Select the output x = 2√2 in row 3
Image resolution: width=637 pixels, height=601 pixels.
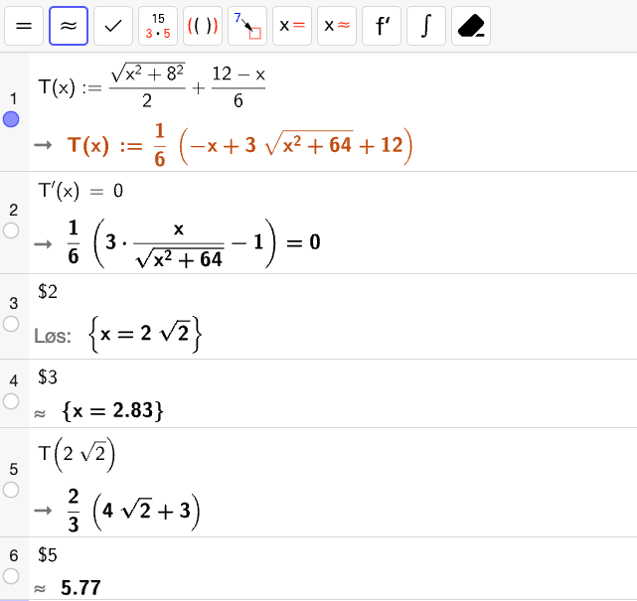[x=145, y=334]
